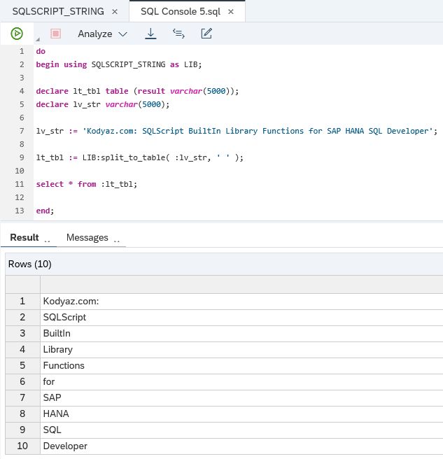Image resolution: width=443 pixels, height=459 pixels.
Task: Click 'SQLSCRIPT_STRING' in code line 2
Action: click(128, 64)
